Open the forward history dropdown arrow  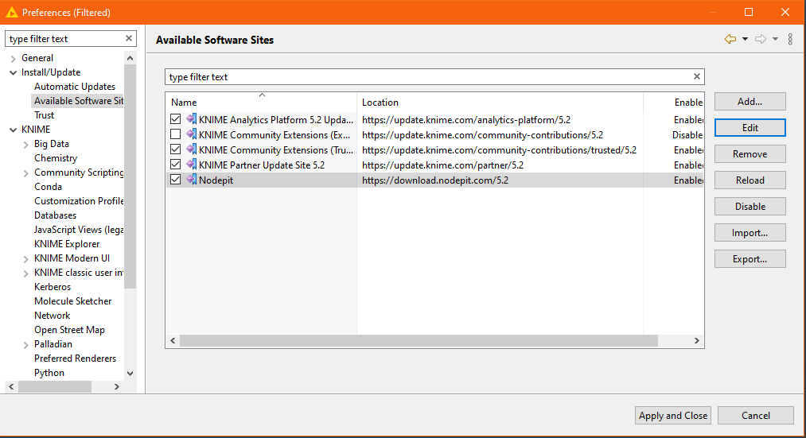(x=775, y=39)
